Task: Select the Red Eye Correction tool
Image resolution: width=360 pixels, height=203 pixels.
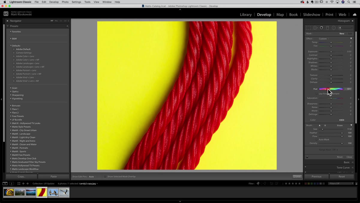Action: coord(321,28)
